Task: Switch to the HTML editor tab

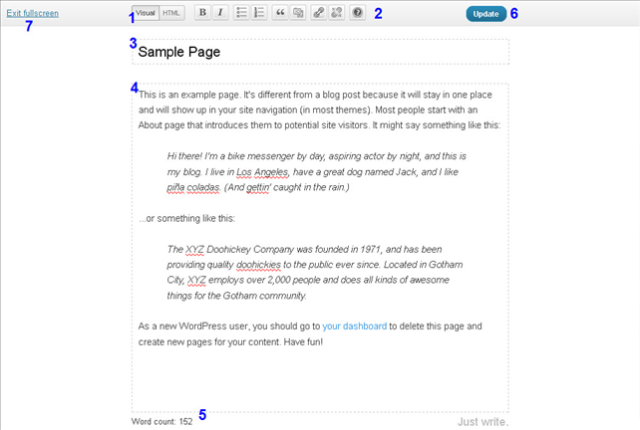Action: [171, 13]
